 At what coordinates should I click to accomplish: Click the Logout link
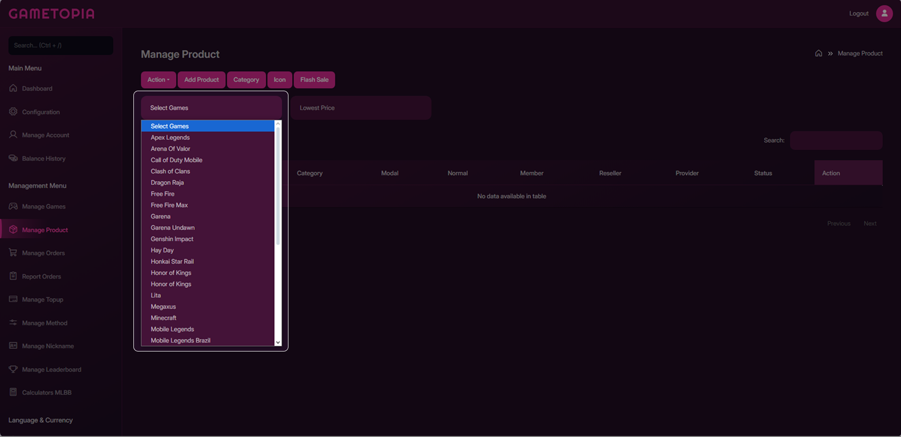click(859, 14)
